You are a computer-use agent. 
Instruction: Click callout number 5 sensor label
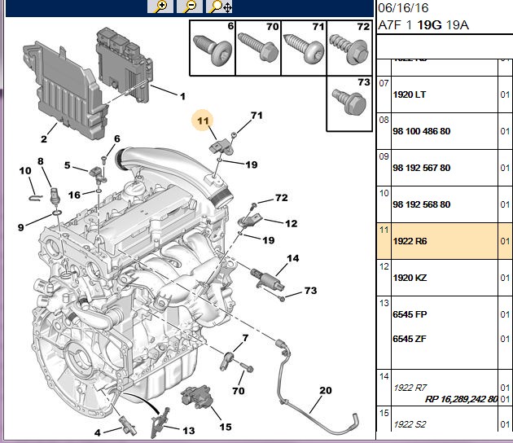[x=68, y=165]
